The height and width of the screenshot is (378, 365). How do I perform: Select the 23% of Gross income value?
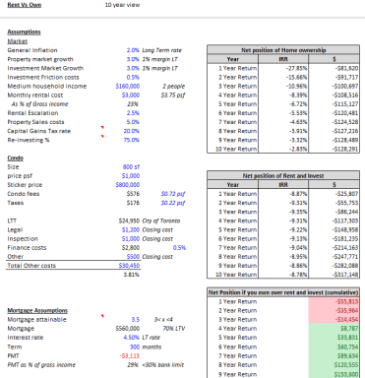coord(133,104)
